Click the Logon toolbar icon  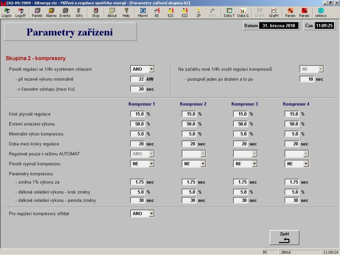[x=6, y=13]
